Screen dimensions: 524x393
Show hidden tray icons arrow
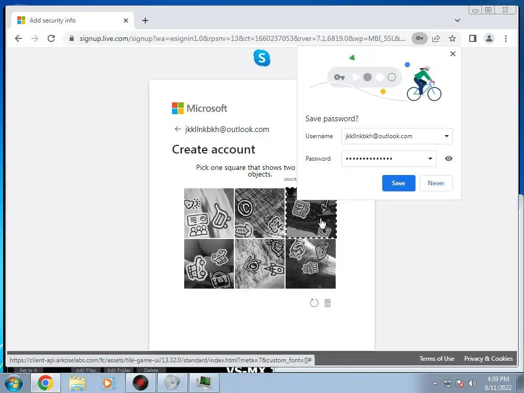(435, 383)
